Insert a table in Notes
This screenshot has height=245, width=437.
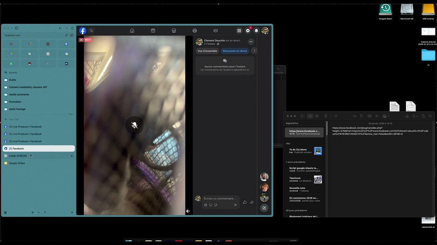[x=369, y=116]
